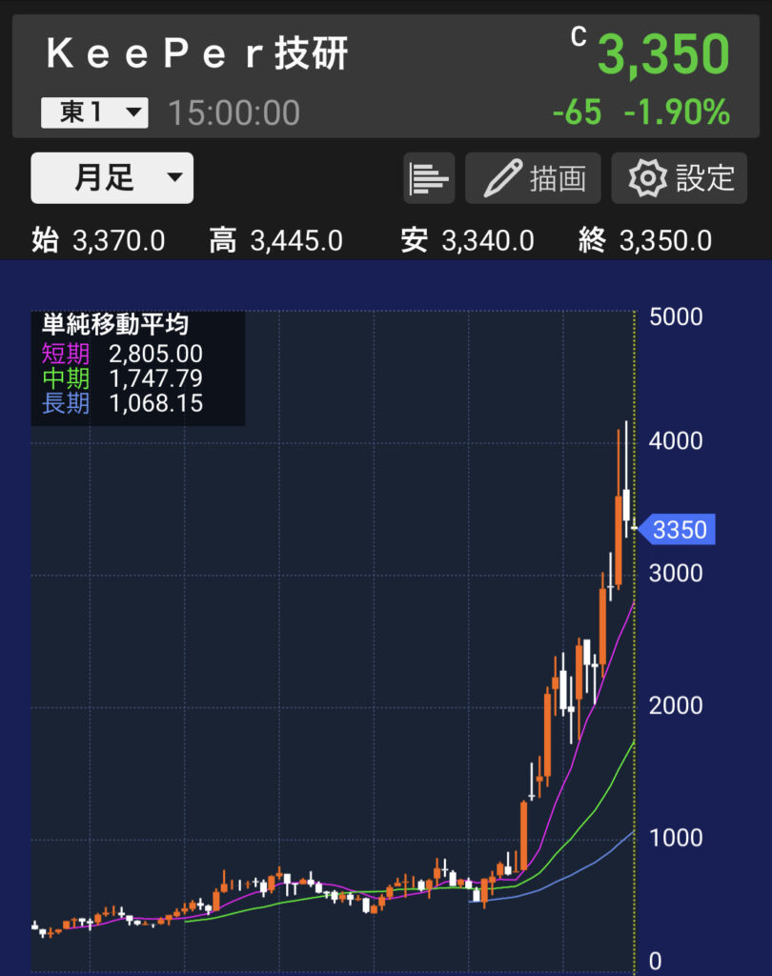This screenshot has height=976, width=772.
Task: Click the KeePer技研 stock name
Action: (197, 53)
